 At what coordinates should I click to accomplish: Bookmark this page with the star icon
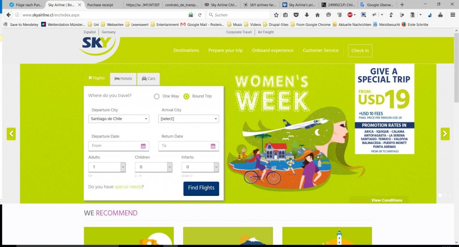pos(276,15)
